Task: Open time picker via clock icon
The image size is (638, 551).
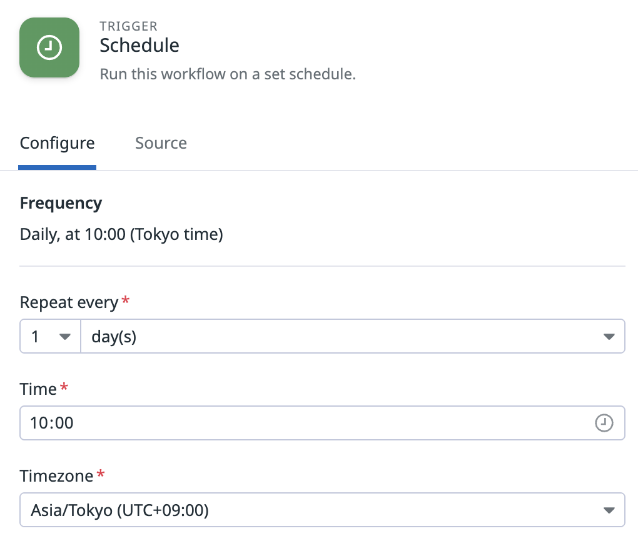Action: click(604, 422)
